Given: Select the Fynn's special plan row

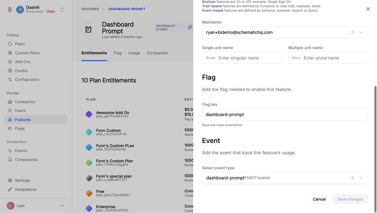Looking at the screenshot, I should pyautogui.click(x=137, y=178).
